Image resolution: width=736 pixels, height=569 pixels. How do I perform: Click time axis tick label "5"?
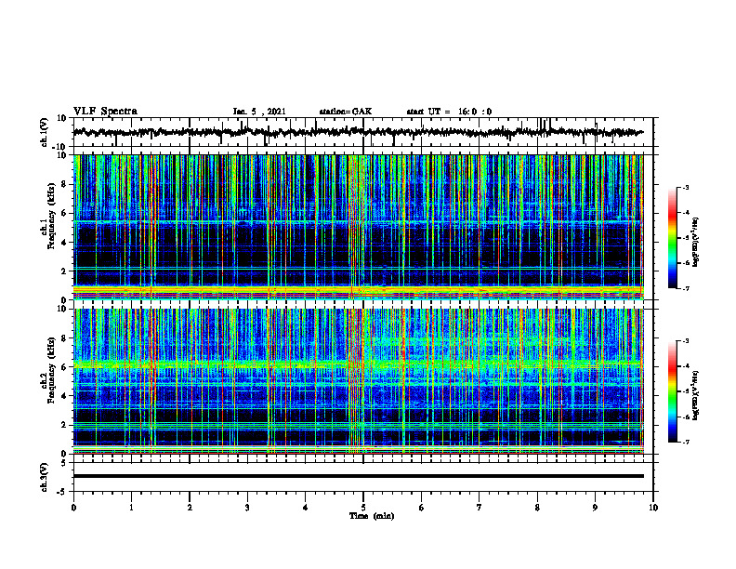point(363,508)
